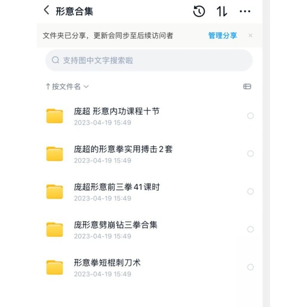Open folder 庞形意劈崩钻三拳合集
The height and width of the screenshot is (307, 307).
[116, 225]
